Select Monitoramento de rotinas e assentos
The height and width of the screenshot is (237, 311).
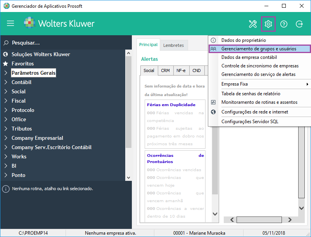[x=260, y=102]
